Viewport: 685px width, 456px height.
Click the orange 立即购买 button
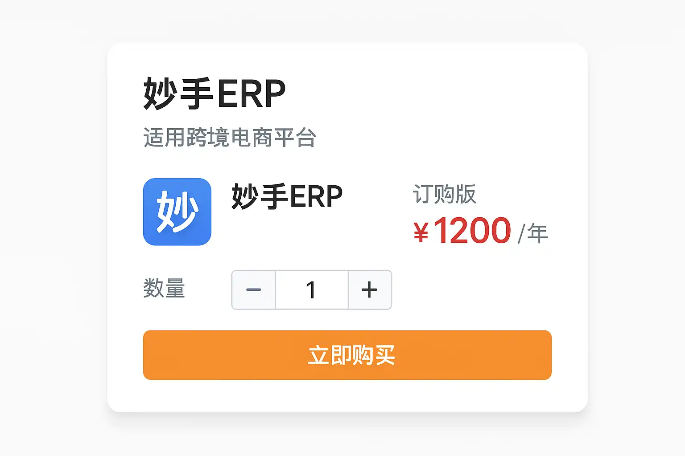347,355
